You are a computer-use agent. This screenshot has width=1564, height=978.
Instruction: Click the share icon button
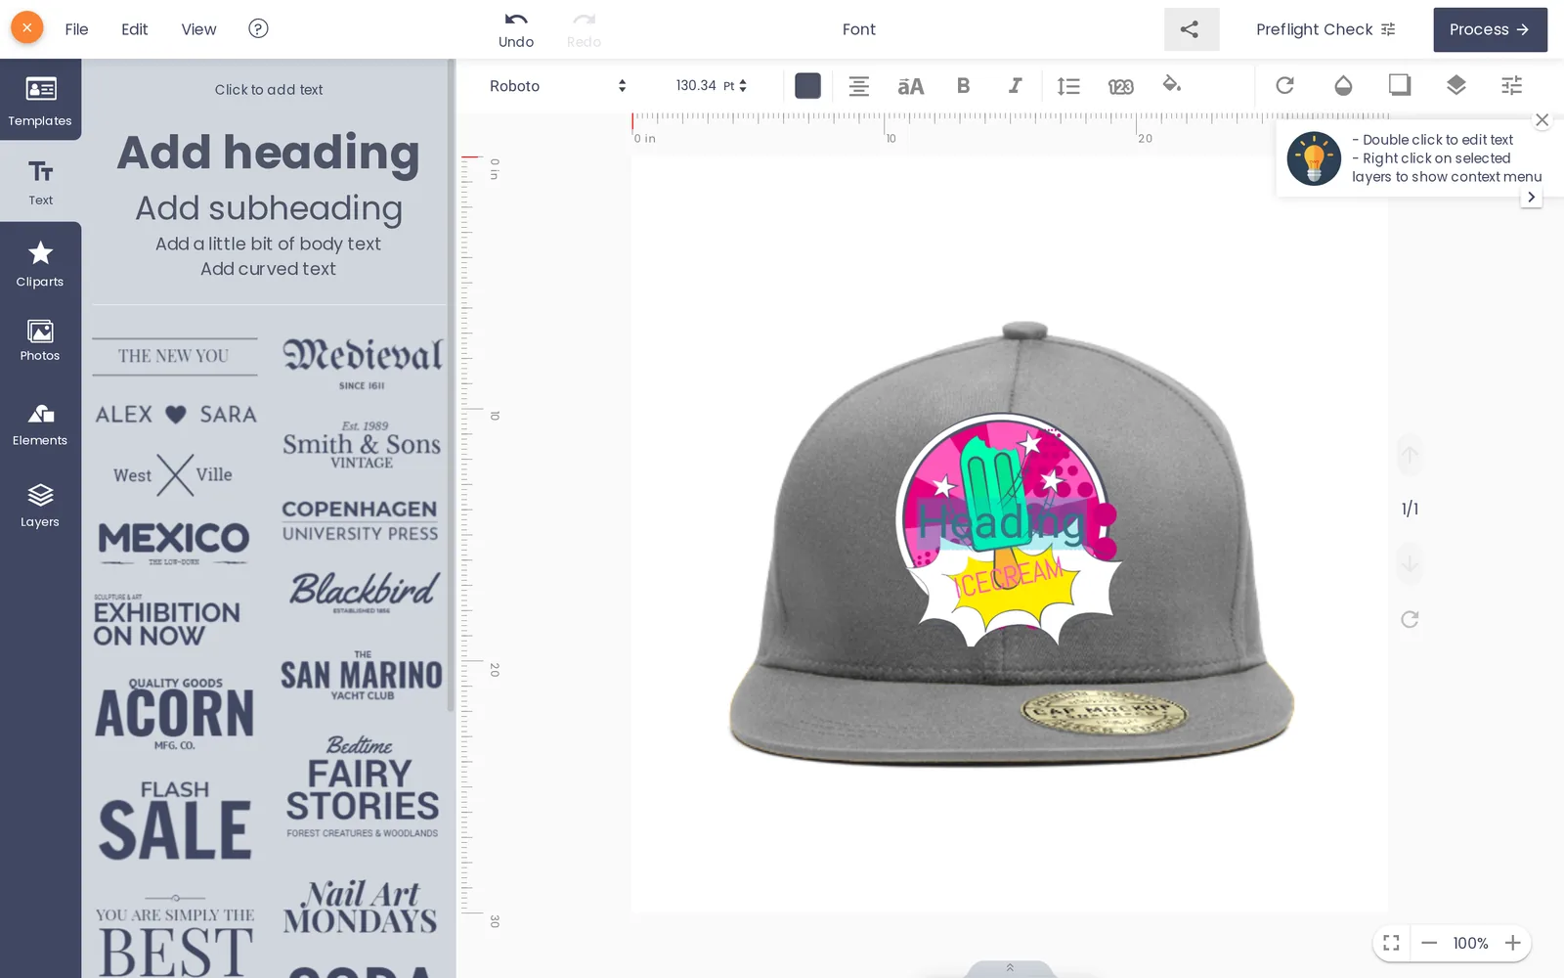pos(1191,29)
